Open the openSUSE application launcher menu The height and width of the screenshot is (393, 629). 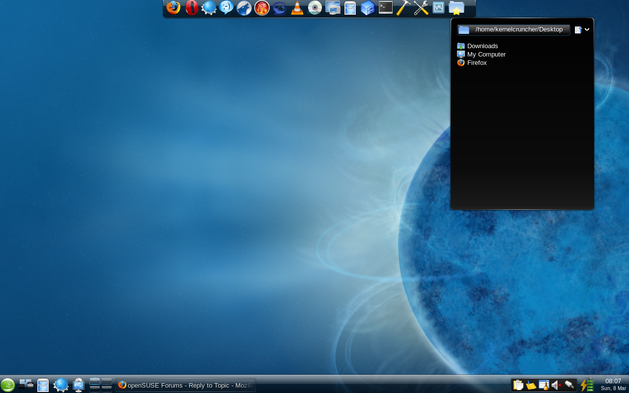tap(8, 385)
